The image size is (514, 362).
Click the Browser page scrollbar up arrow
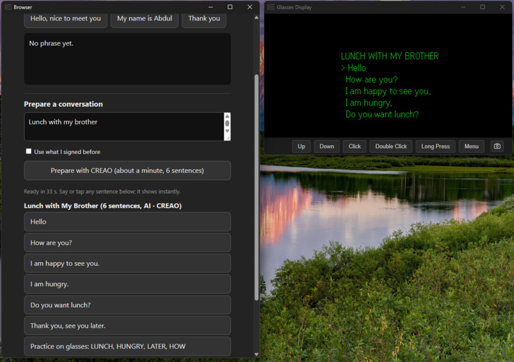pyautogui.click(x=256, y=18)
